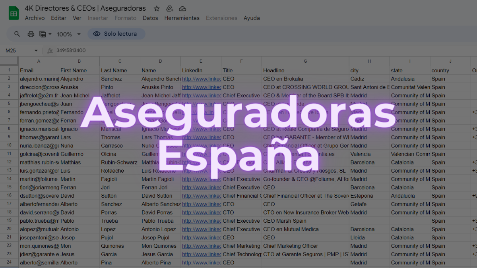Open LinkedIn link in Alejandro Sanchez row
The width and height of the screenshot is (477, 268).
[202, 79]
